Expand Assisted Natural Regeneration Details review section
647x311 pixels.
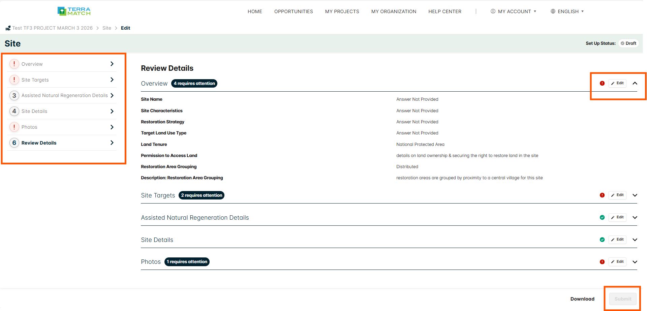point(635,217)
